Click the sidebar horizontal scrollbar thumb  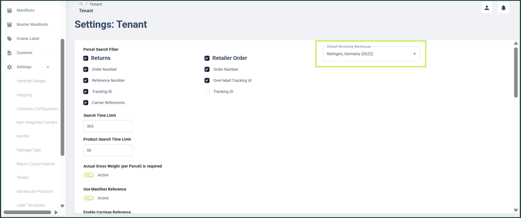point(27,212)
